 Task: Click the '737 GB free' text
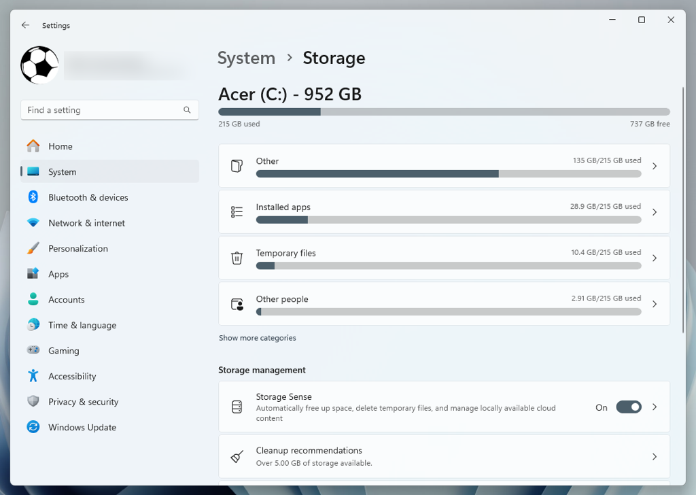[x=650, y=124]
